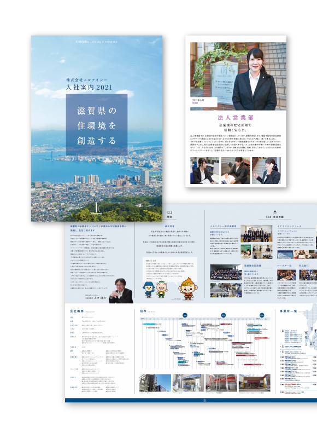Click the 2017年入社 label on the photo
The image size is (317, 438).
[x=198, y=100]
